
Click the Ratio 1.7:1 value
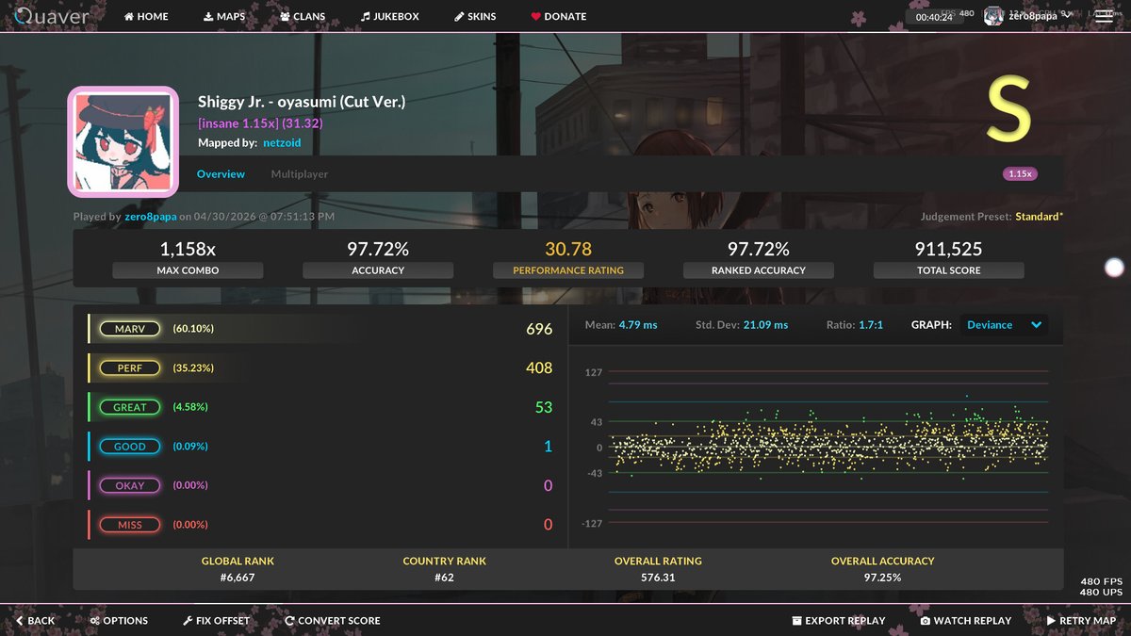pos(871,325)
